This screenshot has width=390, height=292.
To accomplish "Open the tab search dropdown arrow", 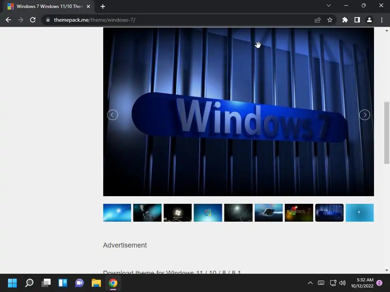I will pyautogui.click(x=329, y=5).
